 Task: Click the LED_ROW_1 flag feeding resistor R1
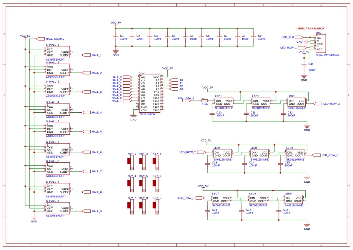click(x=187, y=101)
